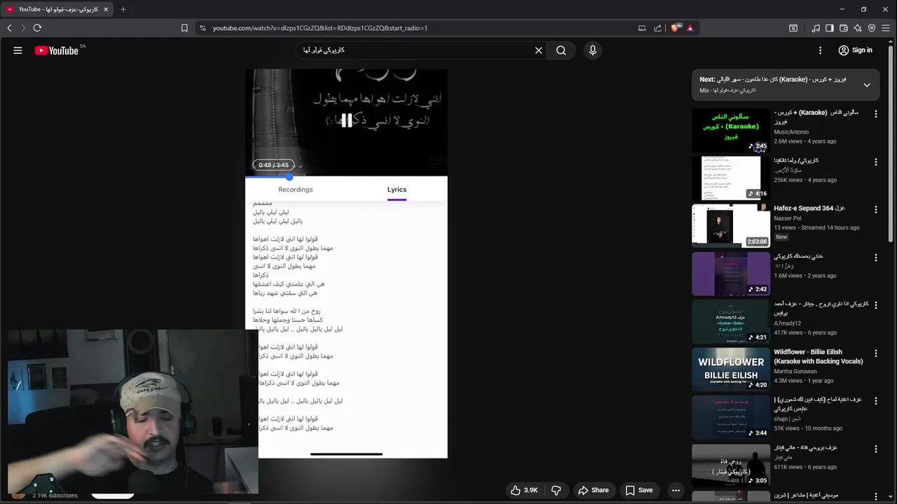Click the New badge on Hafez video
Image resolution: width=897 pixels, height=504 pixels.
click(781, 237)
